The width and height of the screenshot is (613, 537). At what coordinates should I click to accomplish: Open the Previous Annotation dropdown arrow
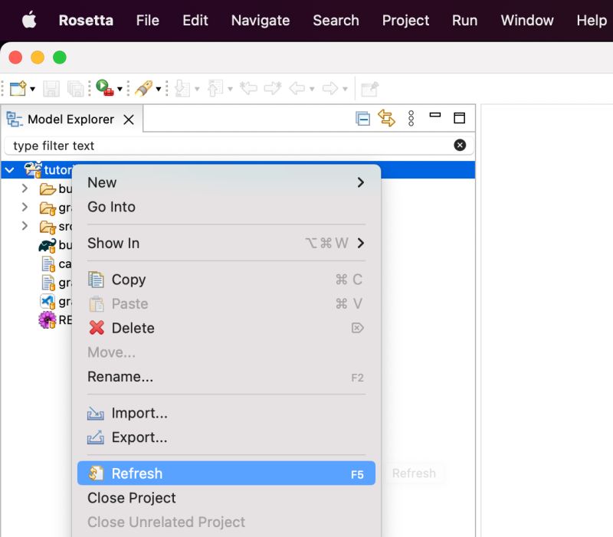(231, 89)
